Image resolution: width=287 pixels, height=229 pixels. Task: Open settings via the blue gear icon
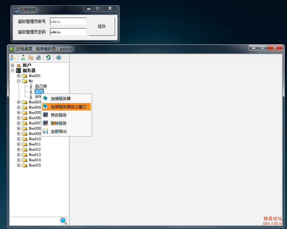pyautogui.click(x=59, y=58)
